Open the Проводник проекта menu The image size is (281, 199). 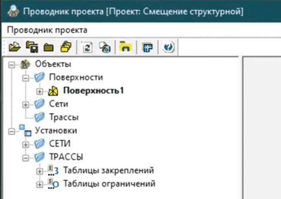pos(47,30)
